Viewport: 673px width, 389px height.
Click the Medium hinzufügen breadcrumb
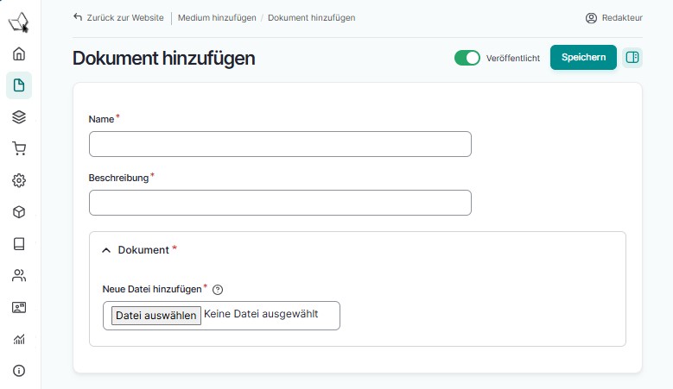(x=218, y=17)
